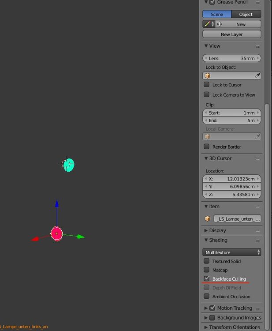Enable Matcap shading
The height and width of the screenshot is (331, 272).
(x=206, y=270)
